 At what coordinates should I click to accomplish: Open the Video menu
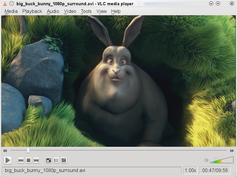(x=70, y=11)
